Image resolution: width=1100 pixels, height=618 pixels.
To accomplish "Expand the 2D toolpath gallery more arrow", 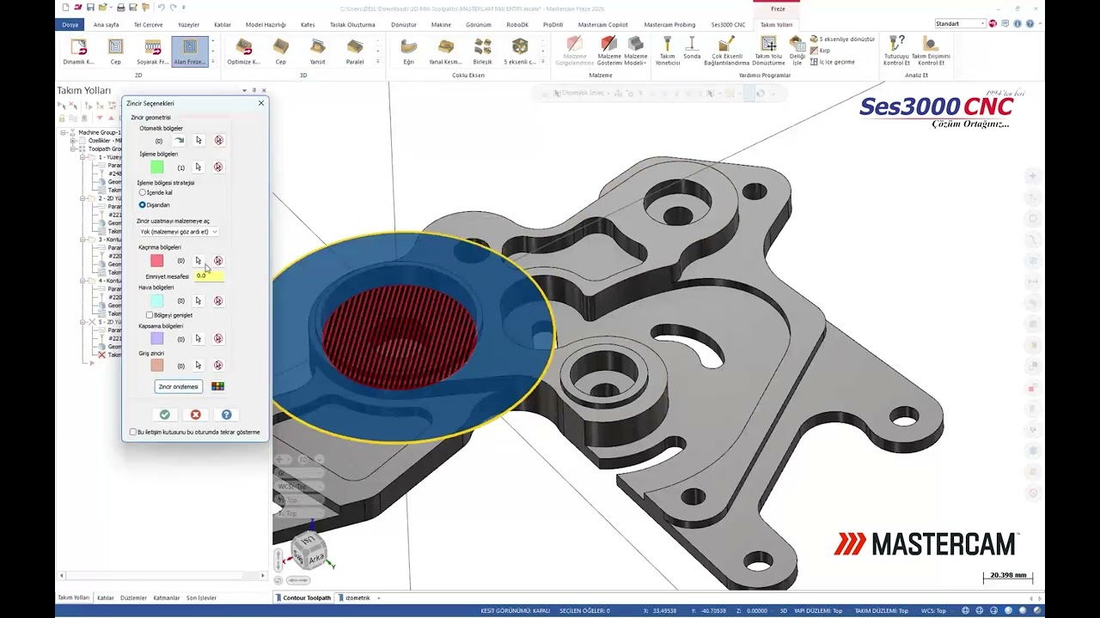I will [x=214, y=62].
